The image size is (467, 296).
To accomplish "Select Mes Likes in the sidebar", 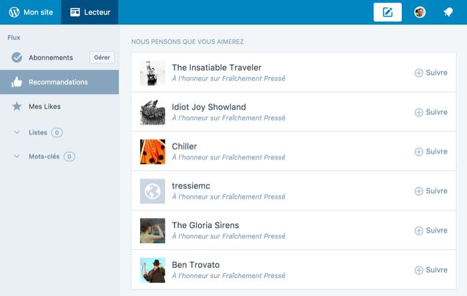I will click(x=44, y=106).
